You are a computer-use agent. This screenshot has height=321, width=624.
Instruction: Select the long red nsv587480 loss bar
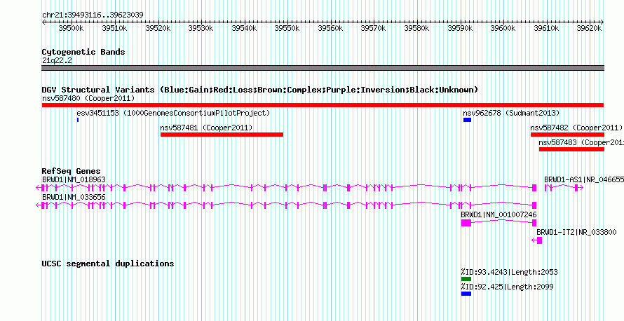[323, 105]
